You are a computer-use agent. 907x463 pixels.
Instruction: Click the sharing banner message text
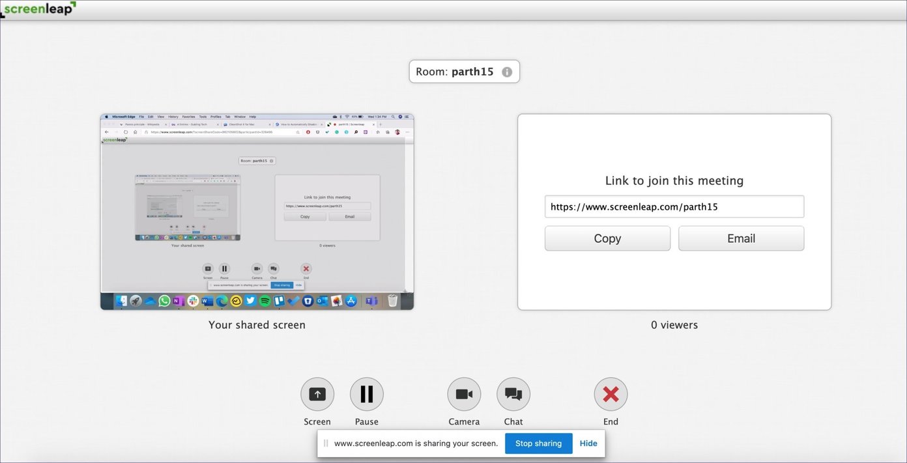pyautogui.click(x=415, y=443)
